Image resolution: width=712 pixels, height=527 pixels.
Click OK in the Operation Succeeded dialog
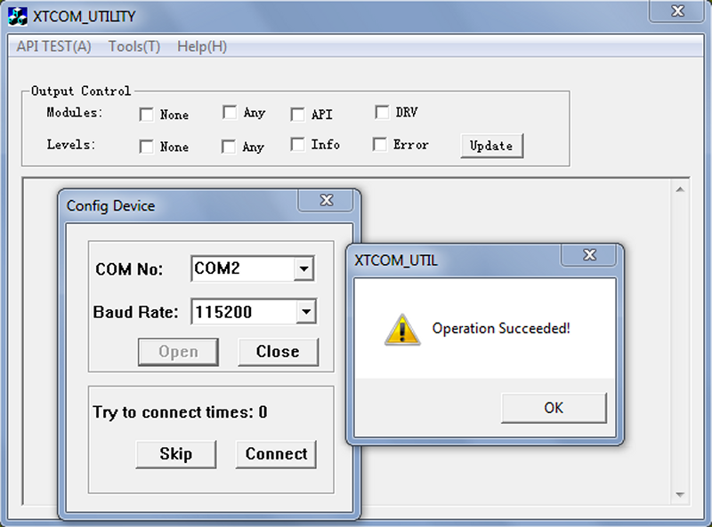click(554, 408)
